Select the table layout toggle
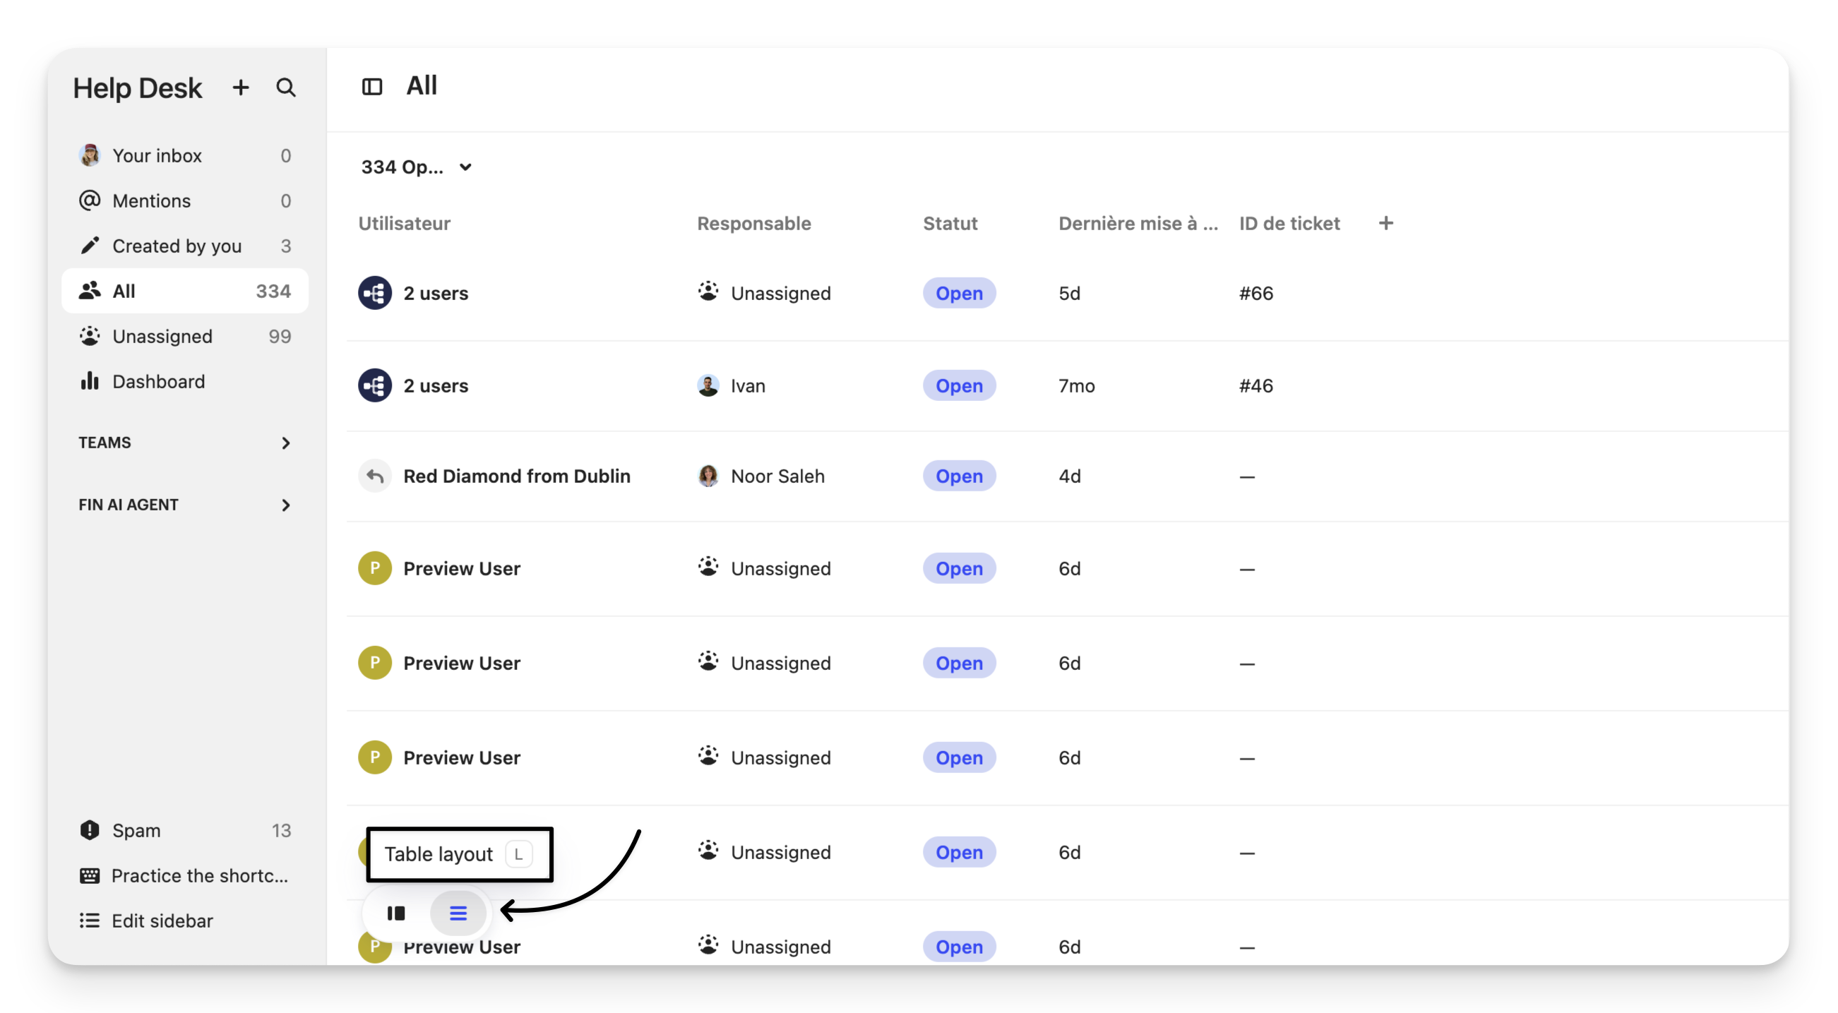 (x=458, y=913)
